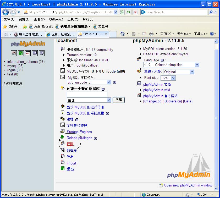
Task: Click the phpMyAdmin Home icon in sidebar
Action: click(14, 53)
